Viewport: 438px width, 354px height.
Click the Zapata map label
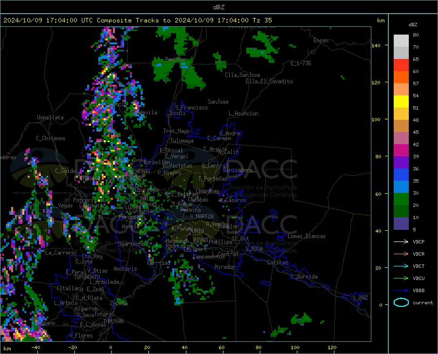tap(119, 303)
